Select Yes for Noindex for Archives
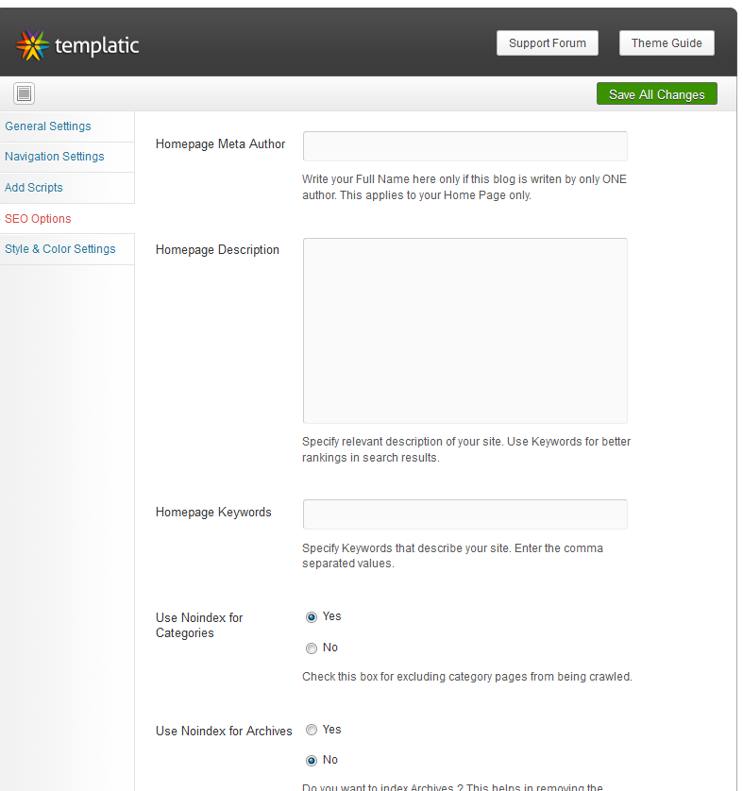The height and width of the screenshot is (791, 743). 312,730
